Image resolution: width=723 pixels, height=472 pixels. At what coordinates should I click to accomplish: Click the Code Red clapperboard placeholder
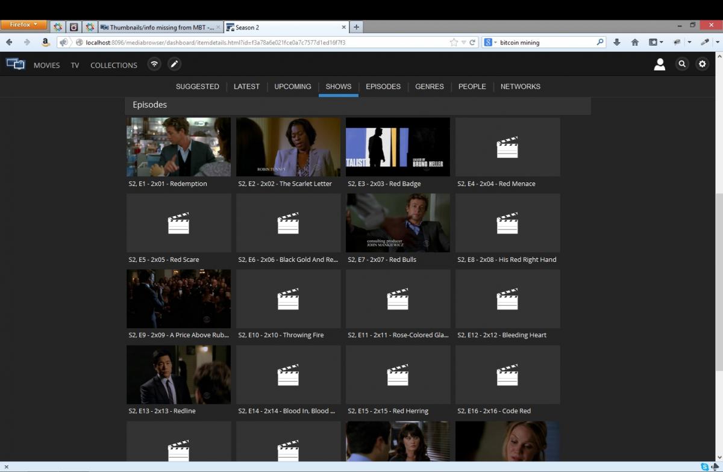(507, 374)
